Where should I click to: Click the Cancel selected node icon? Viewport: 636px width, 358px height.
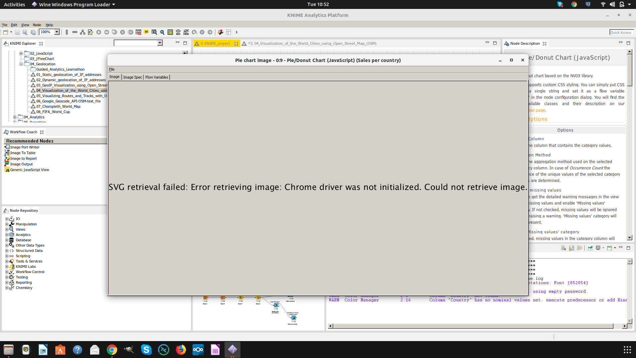(x=123, y=32)
